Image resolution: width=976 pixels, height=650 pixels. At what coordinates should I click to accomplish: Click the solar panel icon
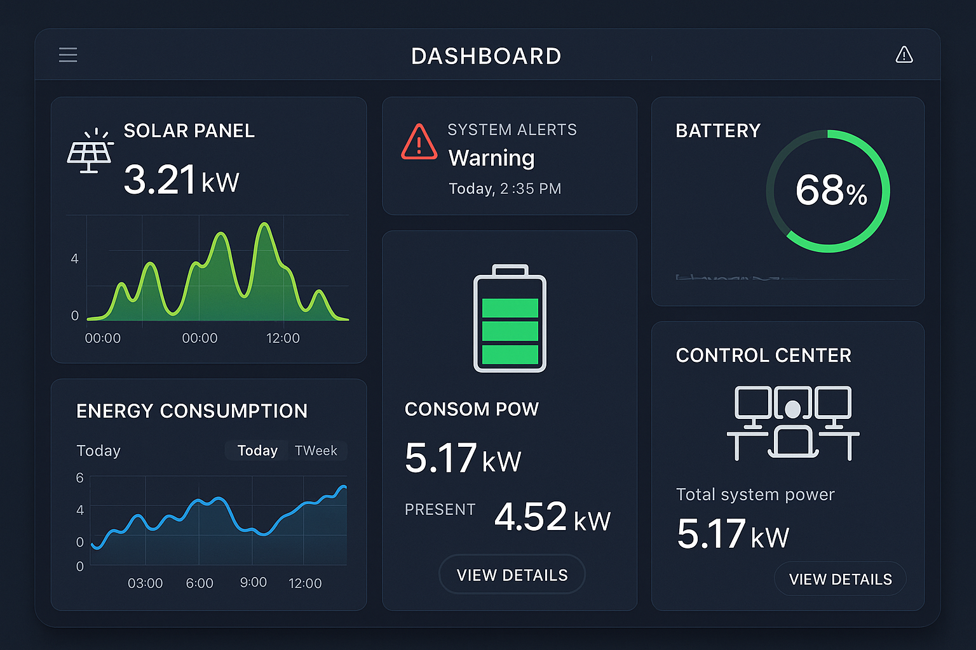point(90,151)
